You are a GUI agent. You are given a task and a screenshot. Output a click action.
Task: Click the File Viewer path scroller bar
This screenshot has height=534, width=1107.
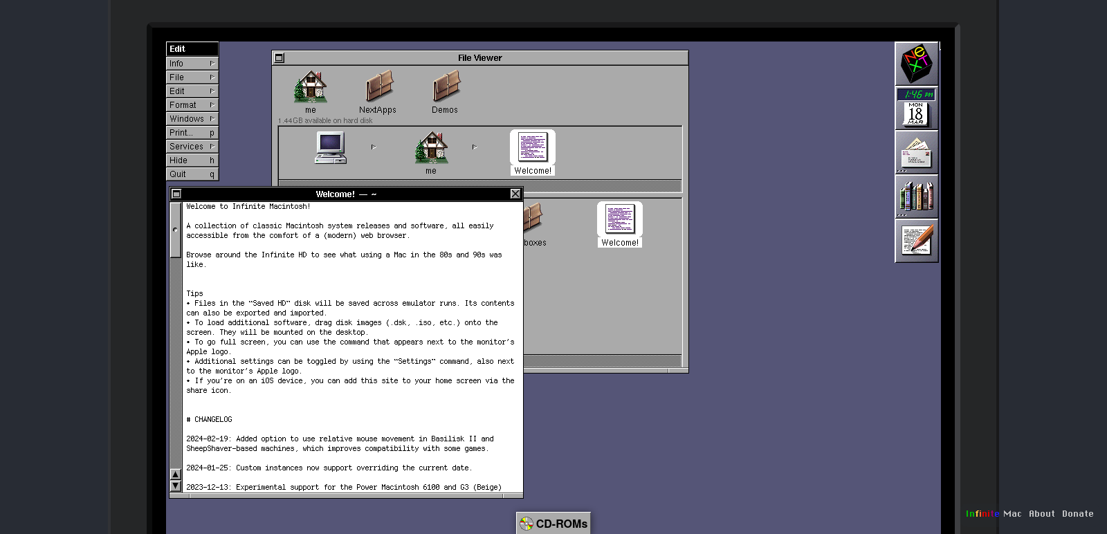(480, 185)
